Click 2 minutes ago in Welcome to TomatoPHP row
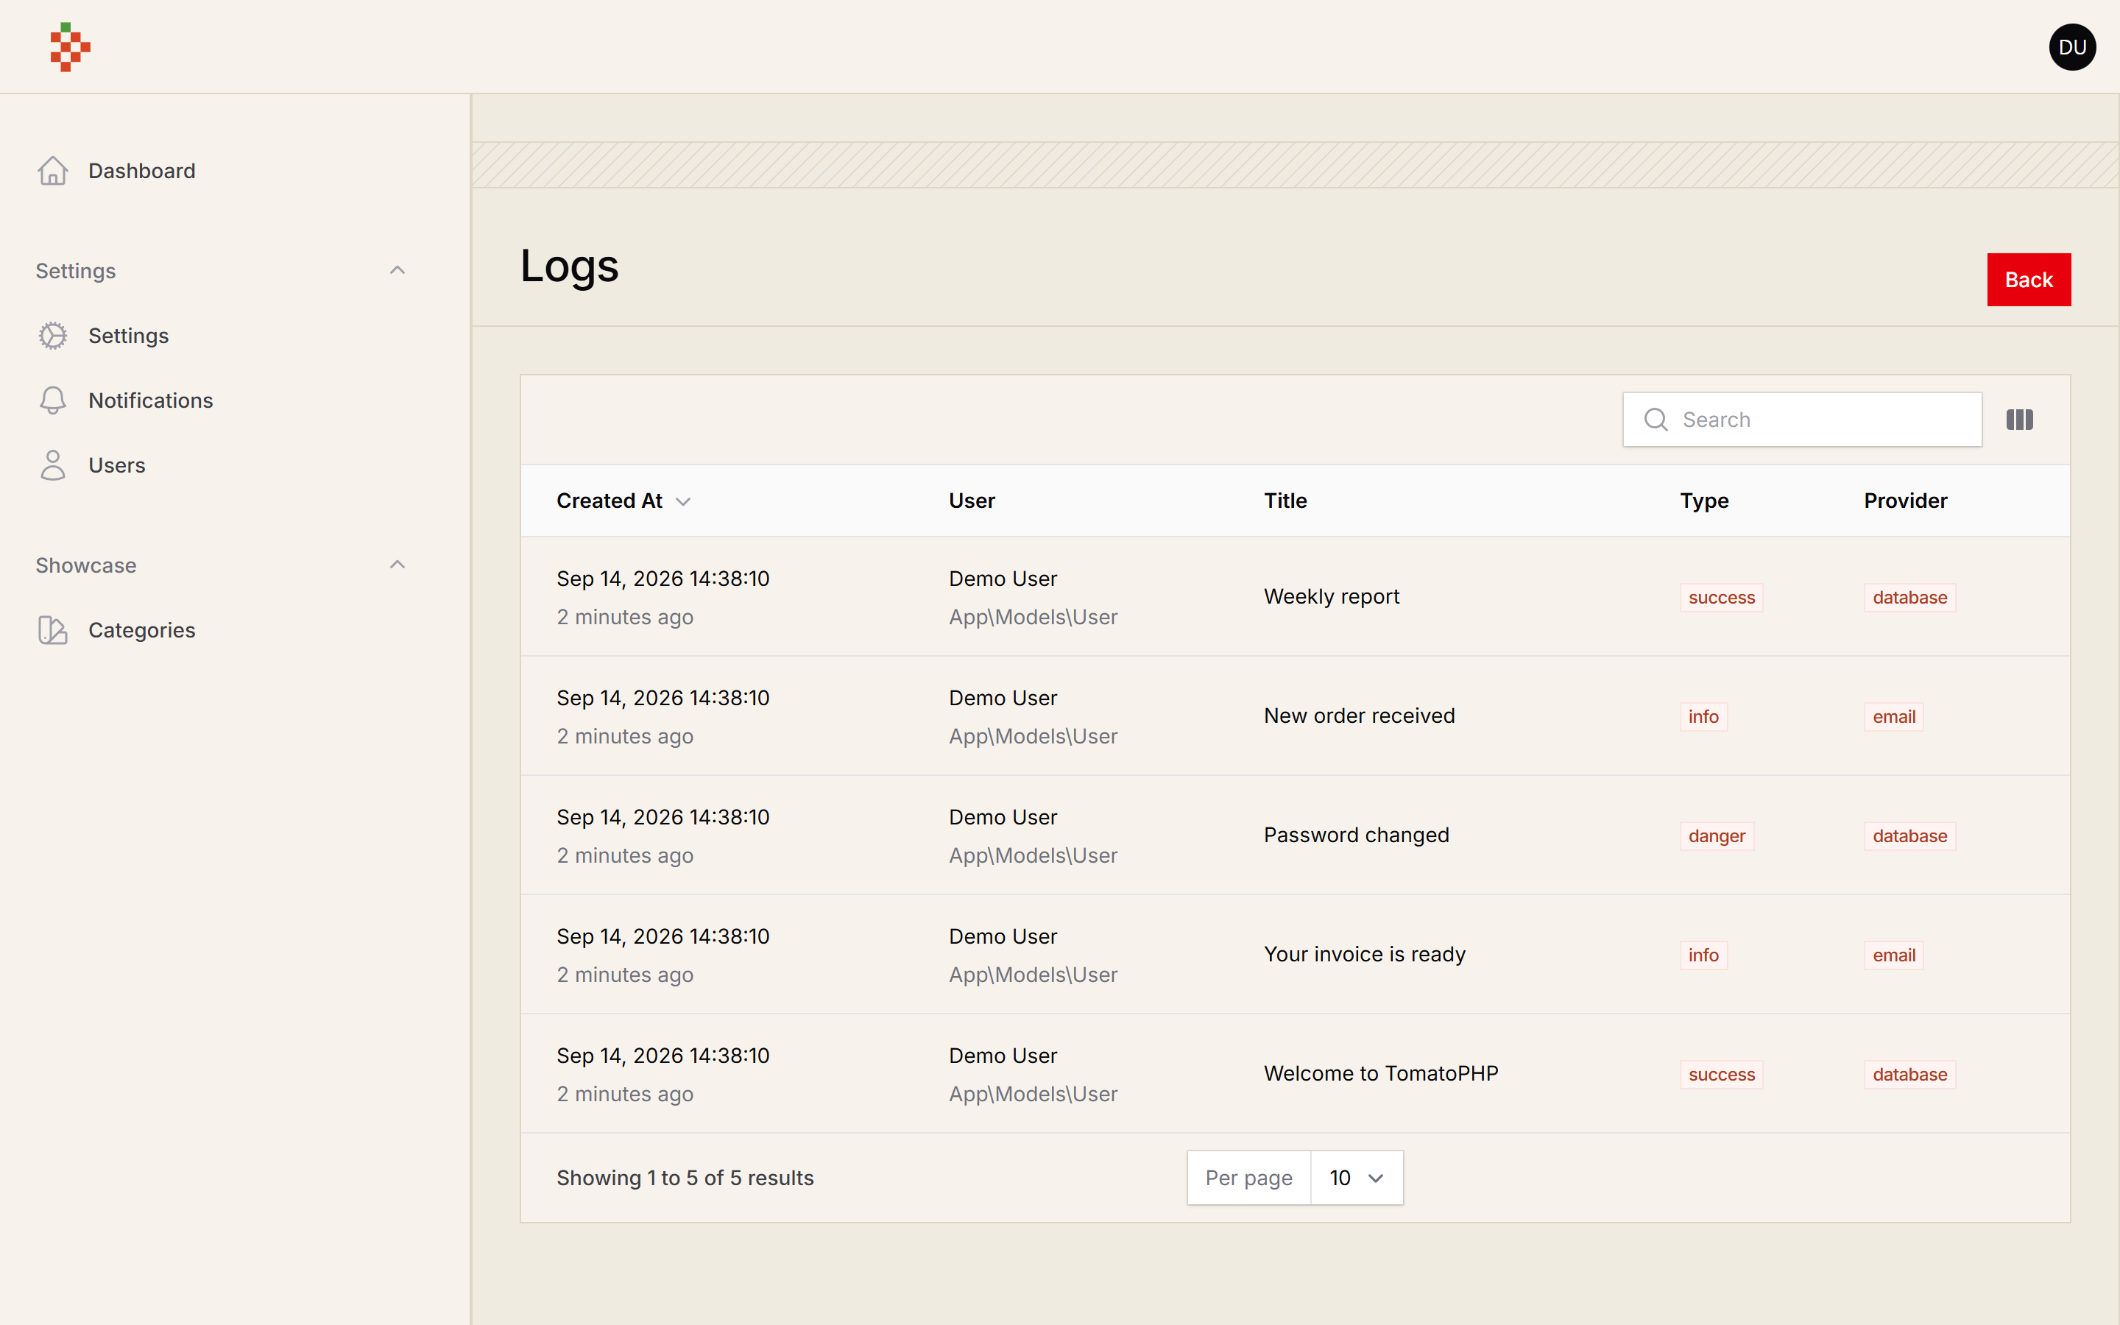This screenshot has width=2120, height=1325. (x=625, y=1094)
